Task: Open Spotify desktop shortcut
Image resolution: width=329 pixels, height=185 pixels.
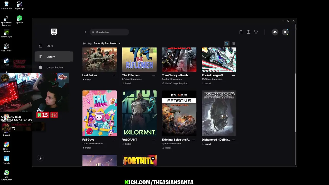Action: (19, 20)
